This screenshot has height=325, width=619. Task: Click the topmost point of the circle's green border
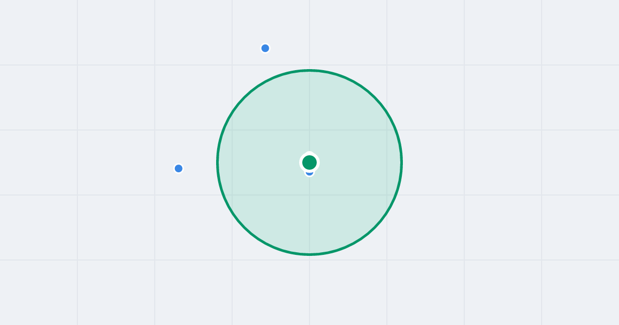click(x=309, y=70)
